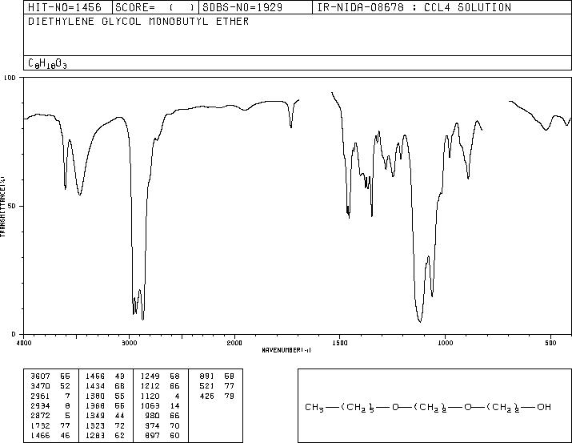Viewport: 572px width, 443px height.
Task: Click transmittance value 72 beside 1323
Action: click(120, 426)
